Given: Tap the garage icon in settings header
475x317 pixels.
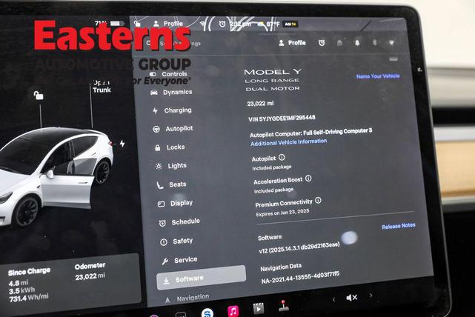Looking at the screenshot, I should 339,43.
